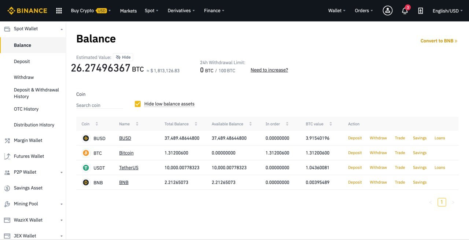Sort by the Total Balance column arrows

click(196, 124)
